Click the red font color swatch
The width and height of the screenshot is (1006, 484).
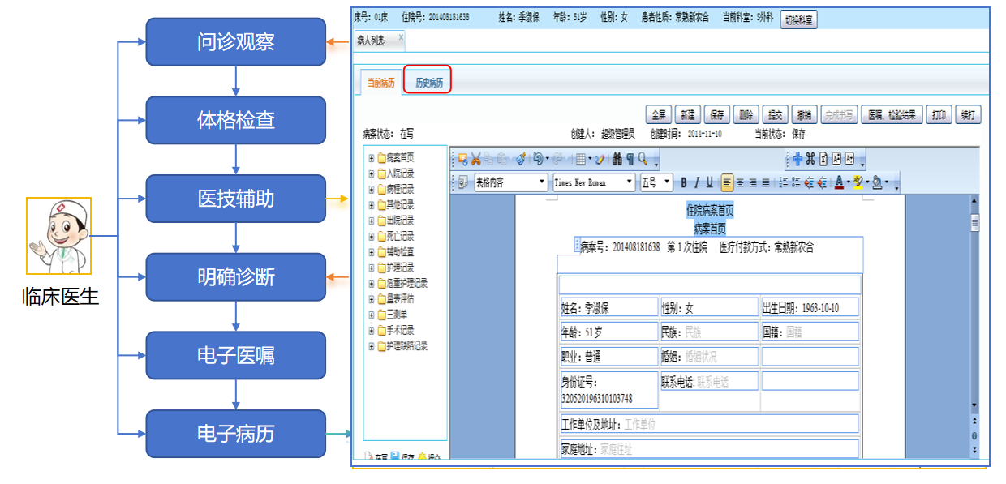840,182
